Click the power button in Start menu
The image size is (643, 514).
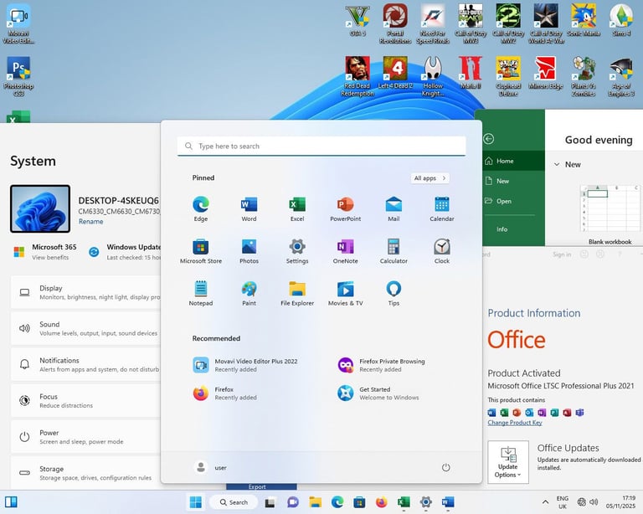pos(445,467)
